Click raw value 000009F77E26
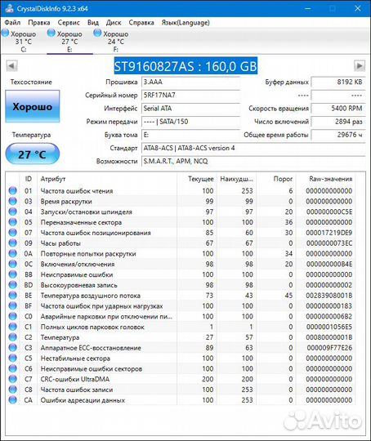The width and height of the screenshot is (371, 441). 329,348
